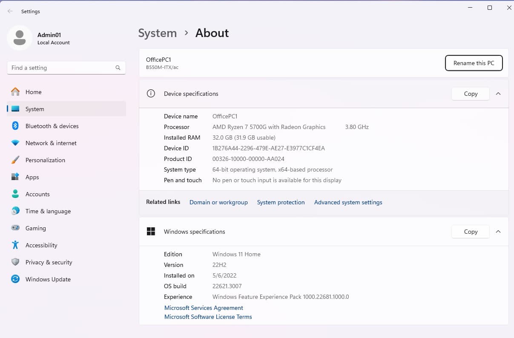The width and height of the screenshot is (514, 338).
Task: Click the search magnifier icon
Action: [x=118, y=68]
